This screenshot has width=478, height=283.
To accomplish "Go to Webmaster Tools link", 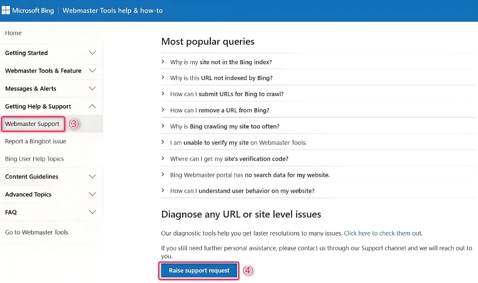I will tap(36, 232).
